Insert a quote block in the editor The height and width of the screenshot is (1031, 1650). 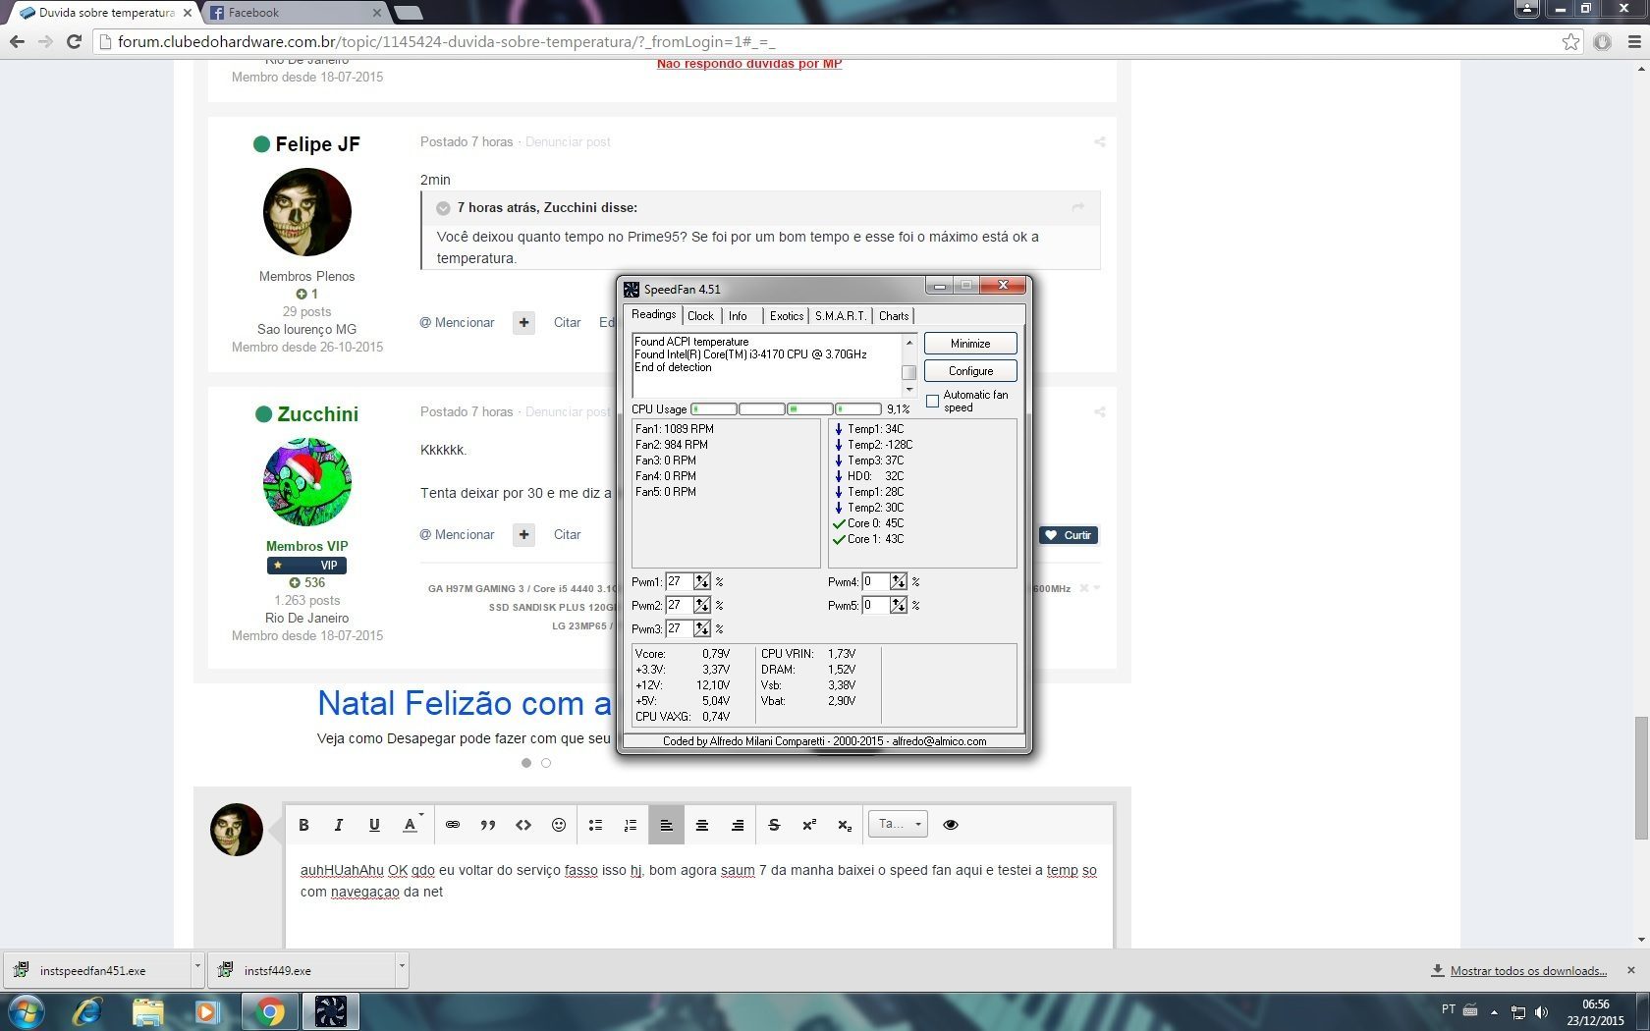tap(488, 825)
